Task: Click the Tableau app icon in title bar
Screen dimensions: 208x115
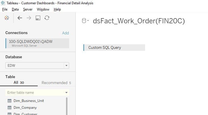Action: click(x=3, y=3)
